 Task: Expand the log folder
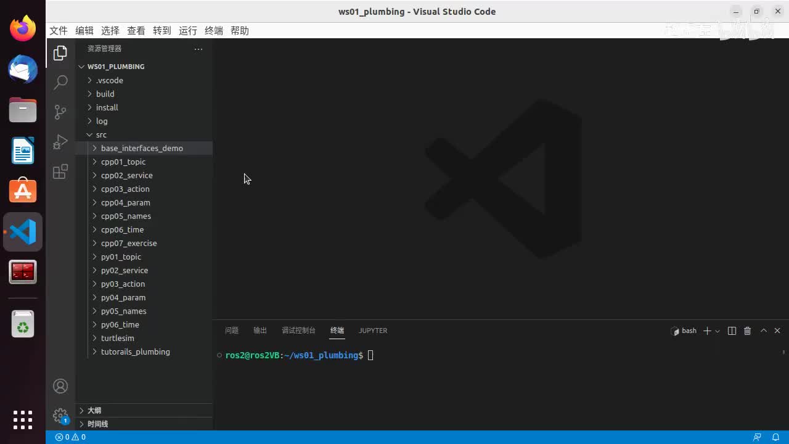(x=144, y=121)
